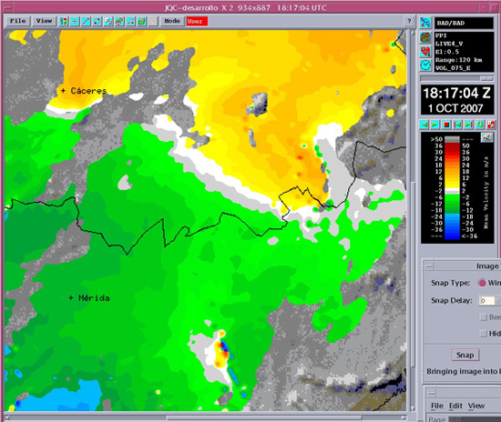Click the Snap Delay input field
The height and width of the screenshot is (422, 501).
487,301
